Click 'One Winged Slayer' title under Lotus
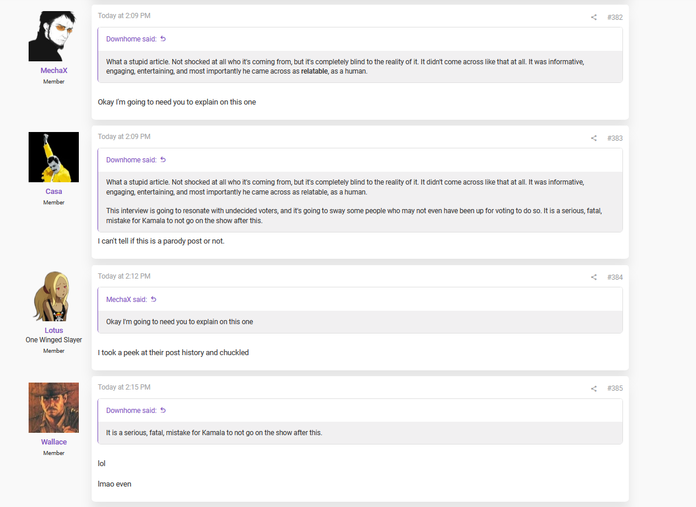 [x=54, y=340]
